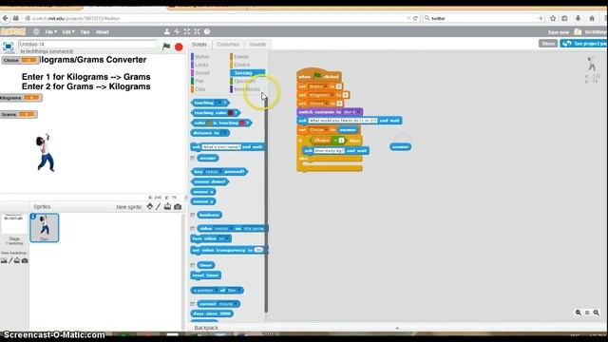
Task: Open variable dropdown on set Grams block
Action: (325, 86)
